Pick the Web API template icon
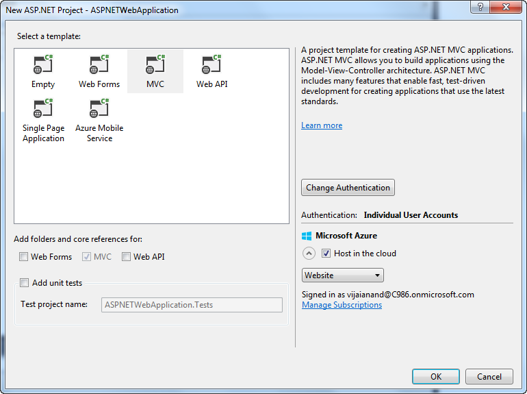The image size is (527, 394). (211, 64)
